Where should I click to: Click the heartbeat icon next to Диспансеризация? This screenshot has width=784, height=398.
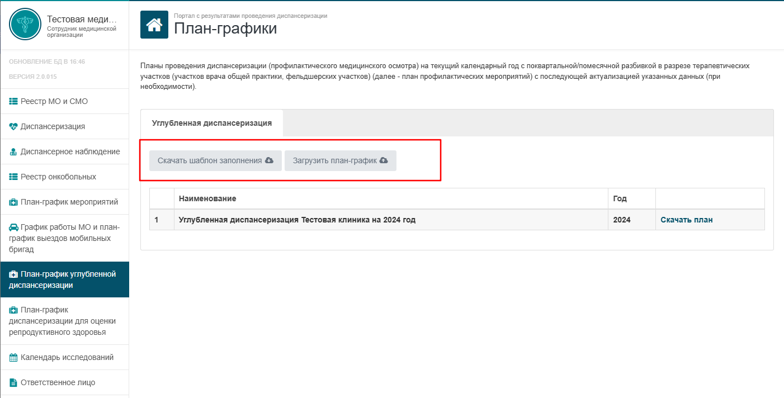point(14,126)
